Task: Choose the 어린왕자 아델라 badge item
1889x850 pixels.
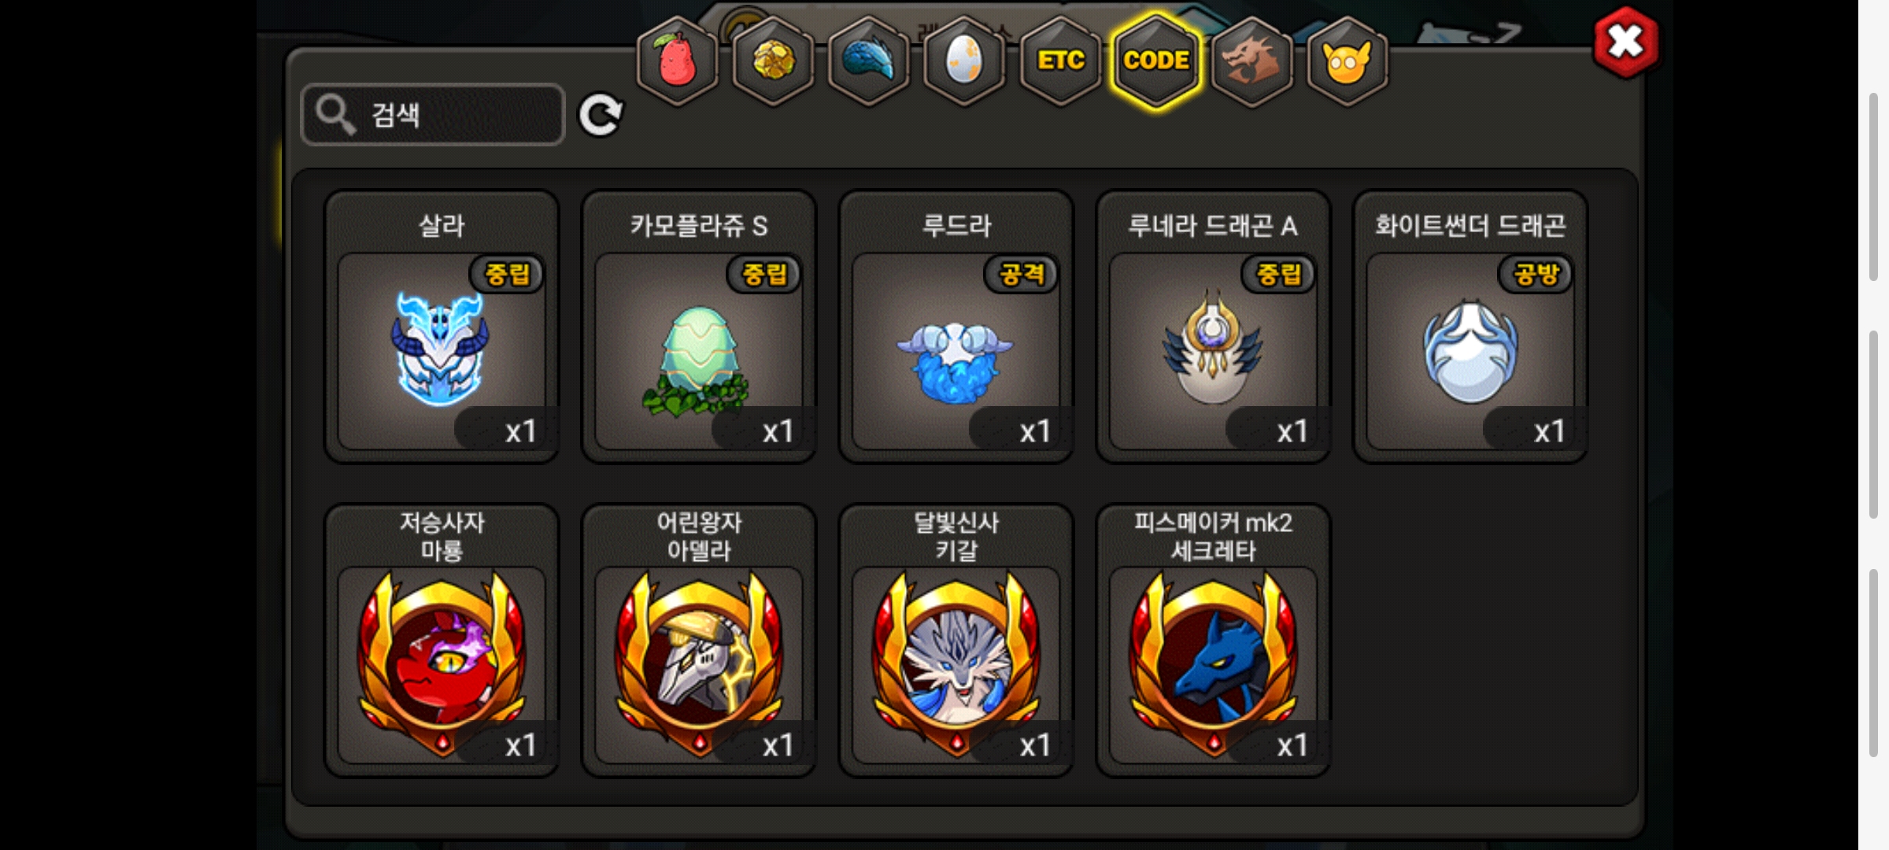Action: coord(699,641)
